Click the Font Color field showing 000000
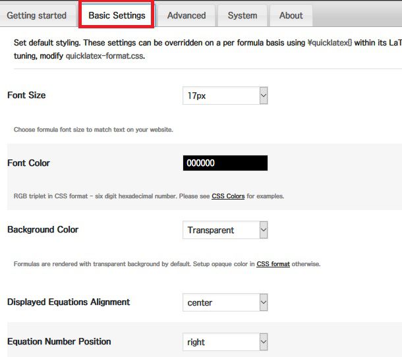The width and height of the screenshot is (402, 357). click(225, 163)
